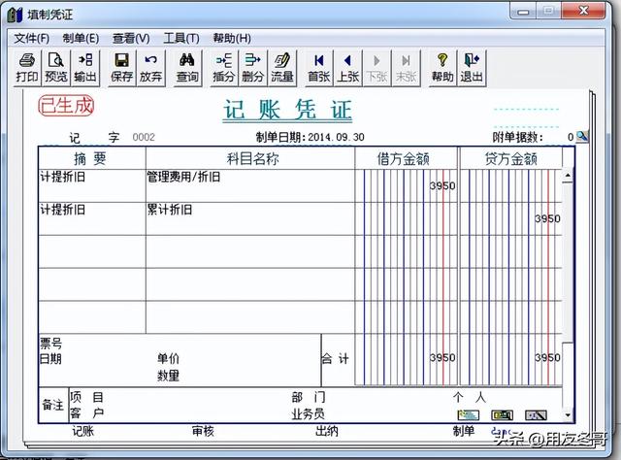Click scrollbar up arrow in voucher grid
The height and width of the screenshot is (460, 621).
(x=568, y=175)
